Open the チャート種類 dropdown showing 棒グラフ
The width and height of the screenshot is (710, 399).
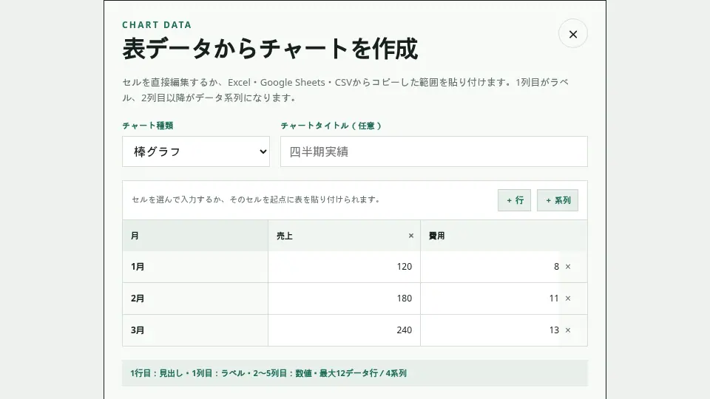pyautogui.click(x=195, y=151)
